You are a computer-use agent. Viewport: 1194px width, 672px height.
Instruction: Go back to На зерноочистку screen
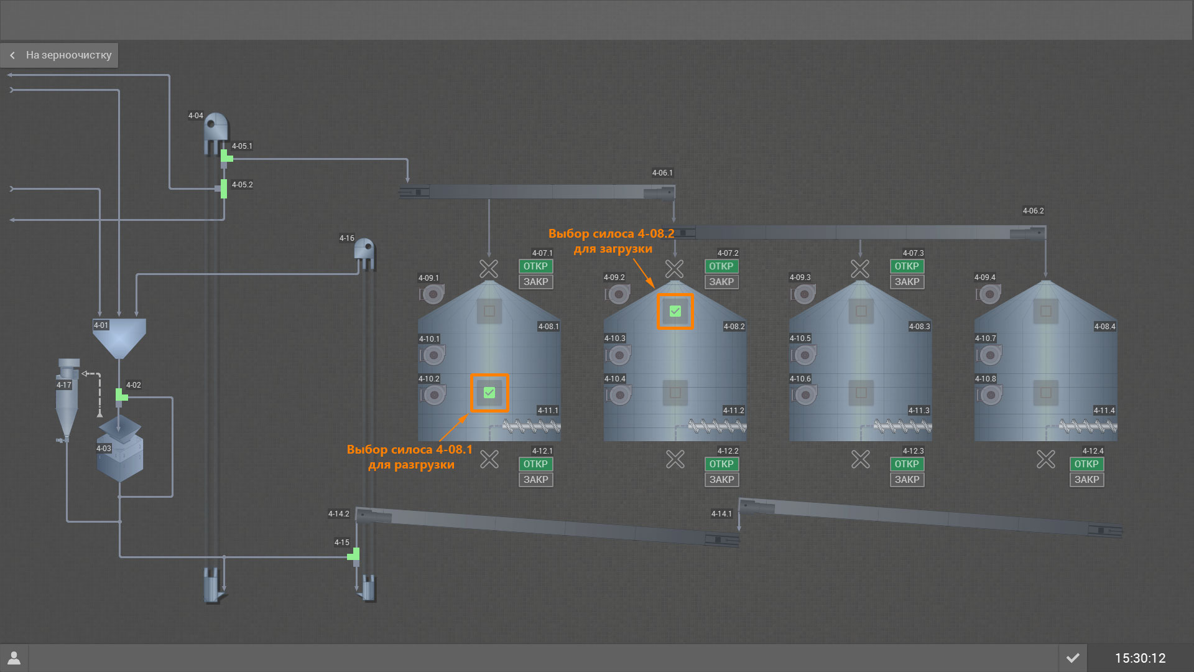(60, 55)
